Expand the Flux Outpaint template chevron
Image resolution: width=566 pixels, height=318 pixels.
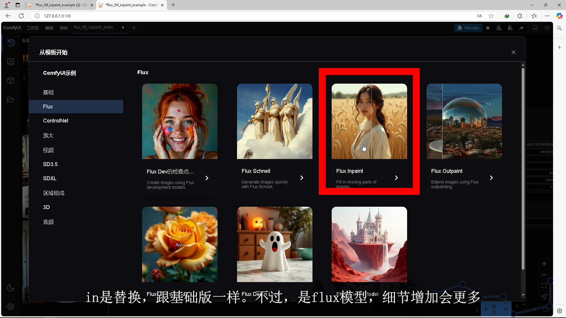pyautogui.click(x=491, y=178)
